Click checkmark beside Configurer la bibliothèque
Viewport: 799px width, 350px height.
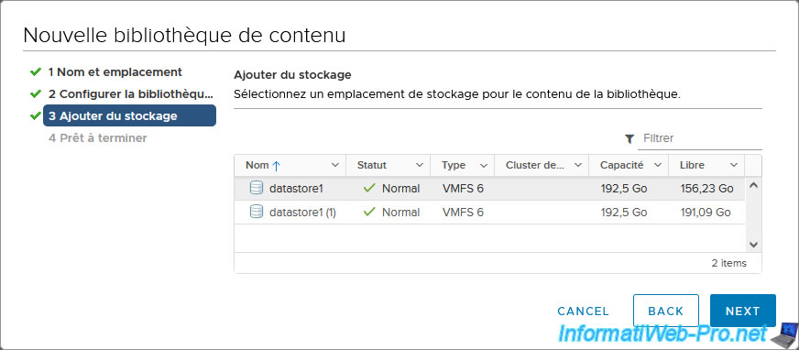[35, 94]
